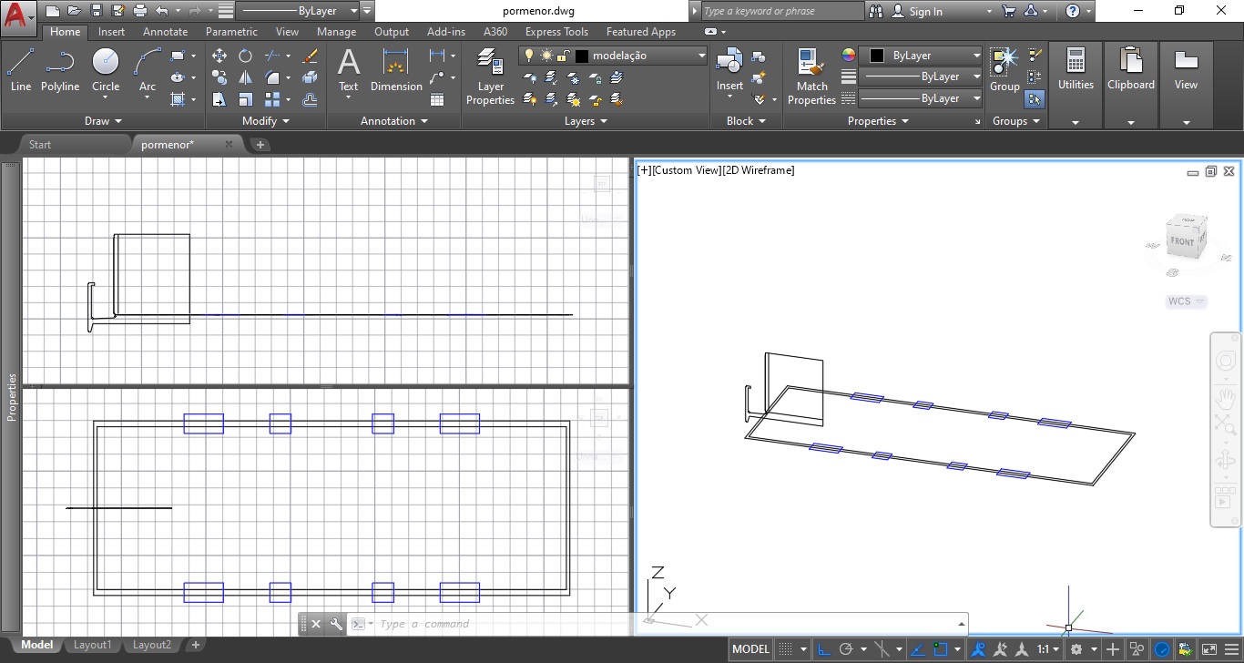Open the Insert ribbon tab

tap(111, 31)
